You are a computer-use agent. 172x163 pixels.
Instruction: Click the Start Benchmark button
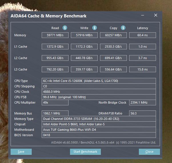pos(85,152)
